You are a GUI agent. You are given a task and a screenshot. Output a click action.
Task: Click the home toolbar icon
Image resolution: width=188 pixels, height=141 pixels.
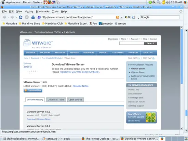click(x=33, y=17)
